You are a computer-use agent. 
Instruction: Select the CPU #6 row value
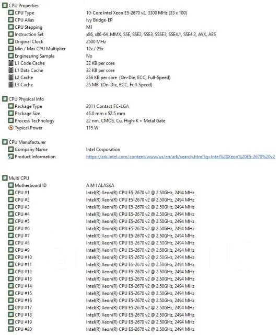(x=140, y=228)
